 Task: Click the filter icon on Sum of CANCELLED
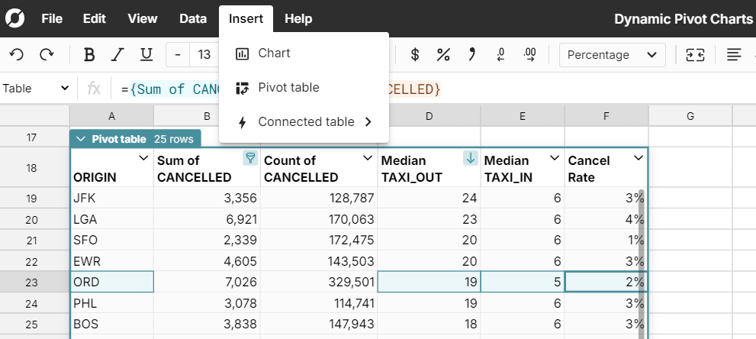pyautogui.click(x=249, y=158)
